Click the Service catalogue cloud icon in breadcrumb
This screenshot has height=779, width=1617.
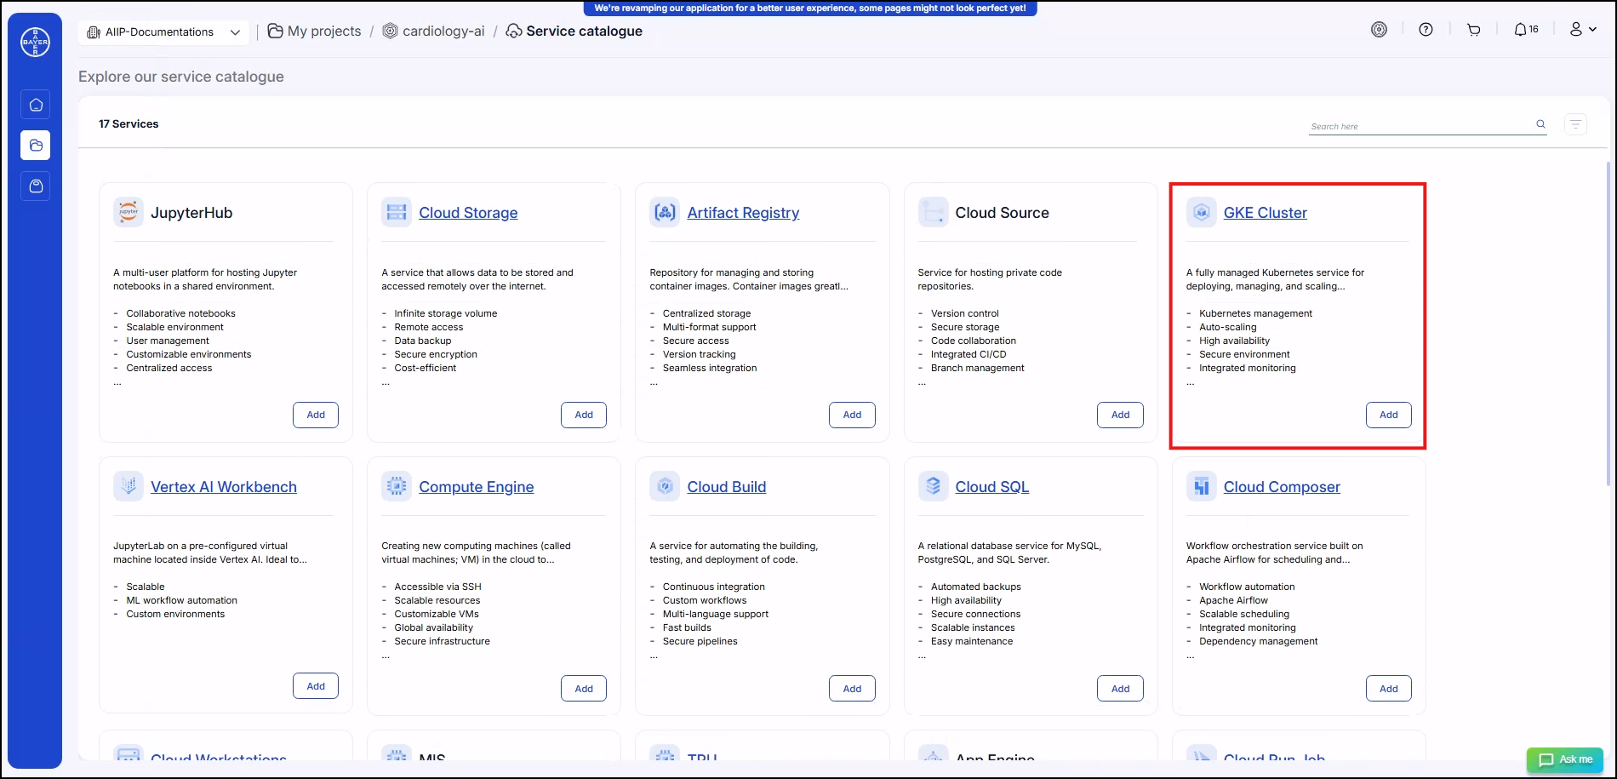514,32
